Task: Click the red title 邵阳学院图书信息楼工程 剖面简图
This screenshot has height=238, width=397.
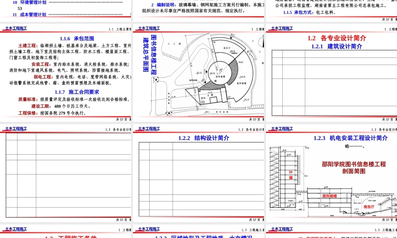Action: coord(354,168)
